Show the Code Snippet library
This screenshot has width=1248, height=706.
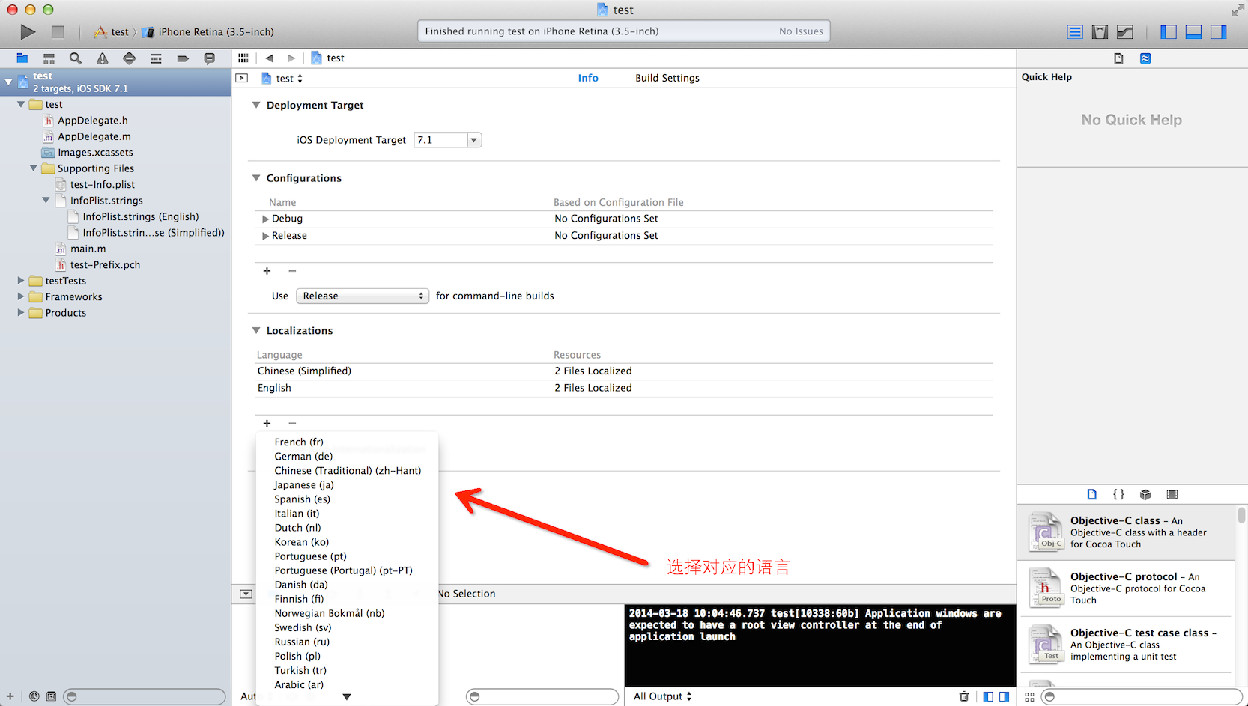(1118, 494)
